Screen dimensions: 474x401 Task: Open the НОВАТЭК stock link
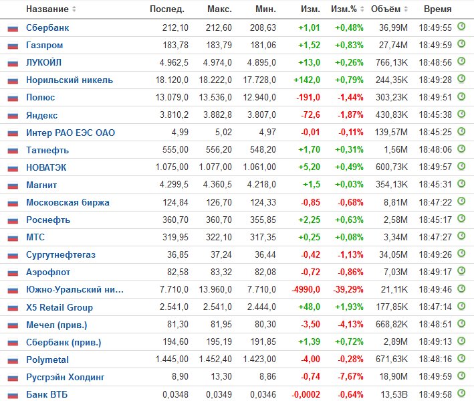tap(46, 167)
